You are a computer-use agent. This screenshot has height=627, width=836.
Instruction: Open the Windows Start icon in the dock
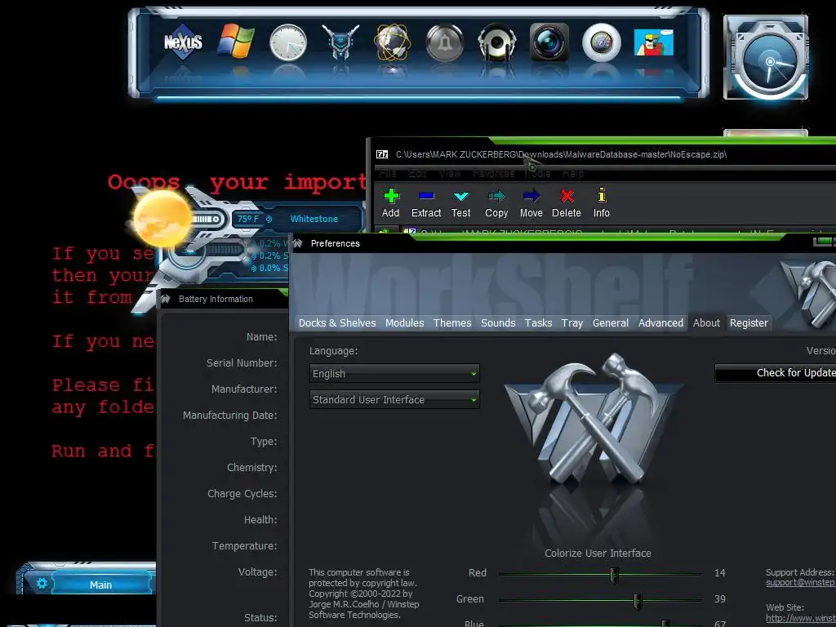(x=236, y=41)
